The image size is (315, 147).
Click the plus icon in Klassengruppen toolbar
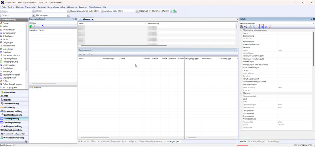80,55
